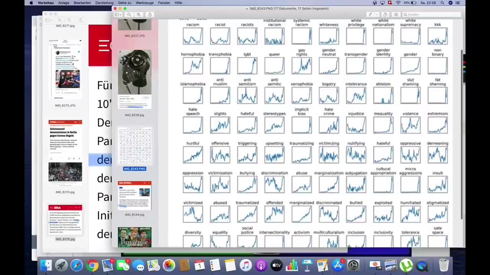
Task: Open the Trash in the Dock
Action: [x=443, y=265]
